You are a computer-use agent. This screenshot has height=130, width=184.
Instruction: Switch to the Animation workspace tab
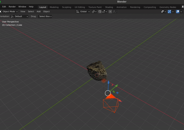click(121, 7)
